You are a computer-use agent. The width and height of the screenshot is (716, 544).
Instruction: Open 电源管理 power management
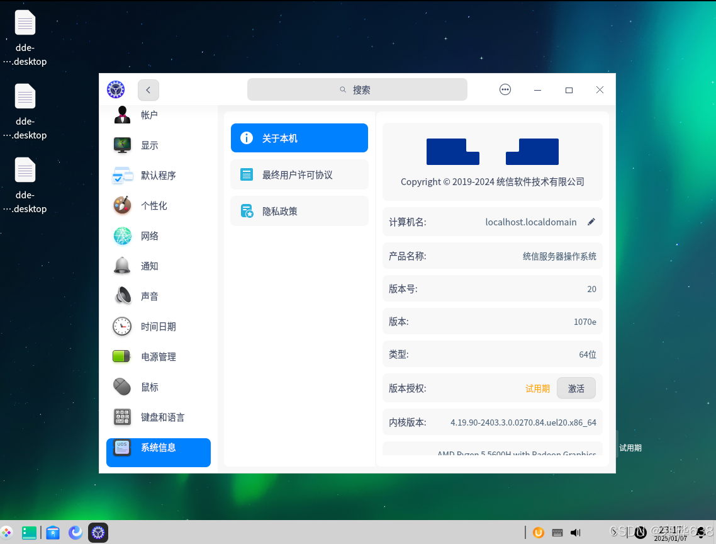coord(159,356)
